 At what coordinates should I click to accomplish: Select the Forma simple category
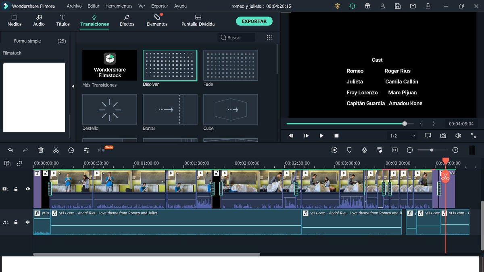click(27, 41)
